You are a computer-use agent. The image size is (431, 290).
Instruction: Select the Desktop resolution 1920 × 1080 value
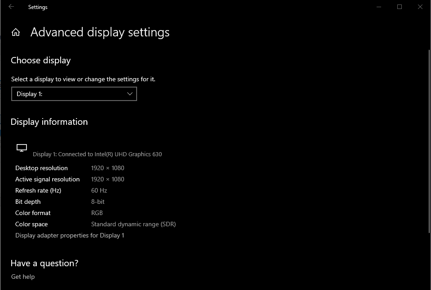pyautogui.click(x=107, y=168)
